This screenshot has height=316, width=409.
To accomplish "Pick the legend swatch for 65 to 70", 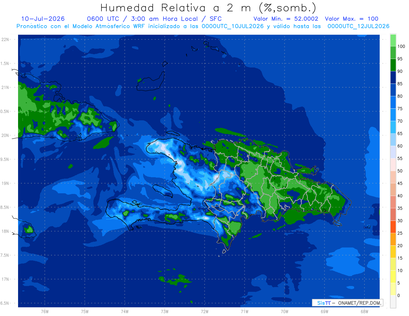I will click(x=393, y=127).
